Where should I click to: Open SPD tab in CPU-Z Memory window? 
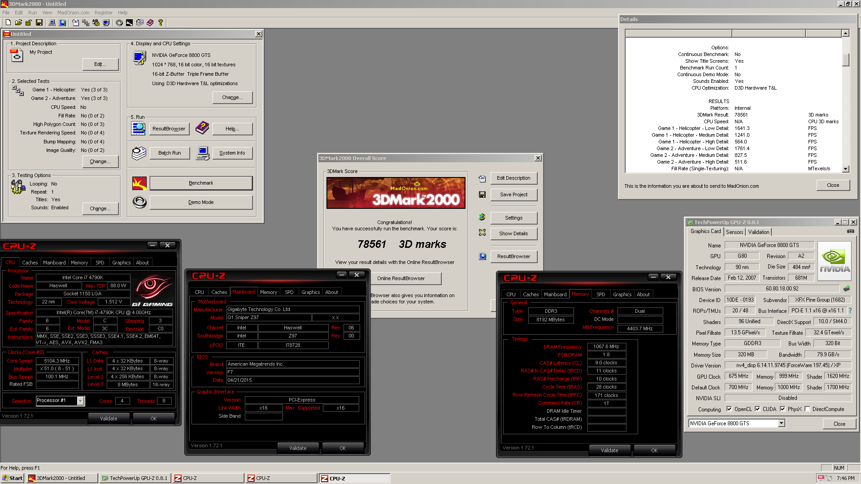tap(601, 294)
